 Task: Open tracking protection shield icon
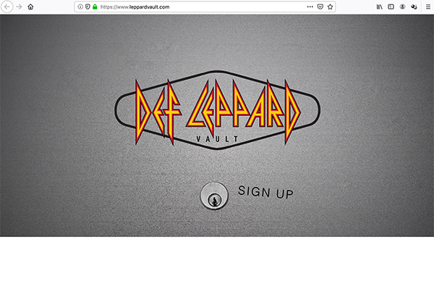click(88, 7)
